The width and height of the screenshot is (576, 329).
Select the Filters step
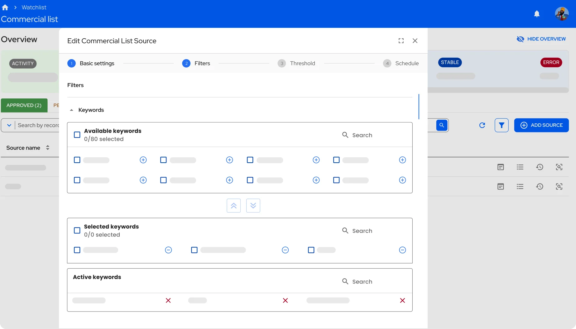point(196,63)
